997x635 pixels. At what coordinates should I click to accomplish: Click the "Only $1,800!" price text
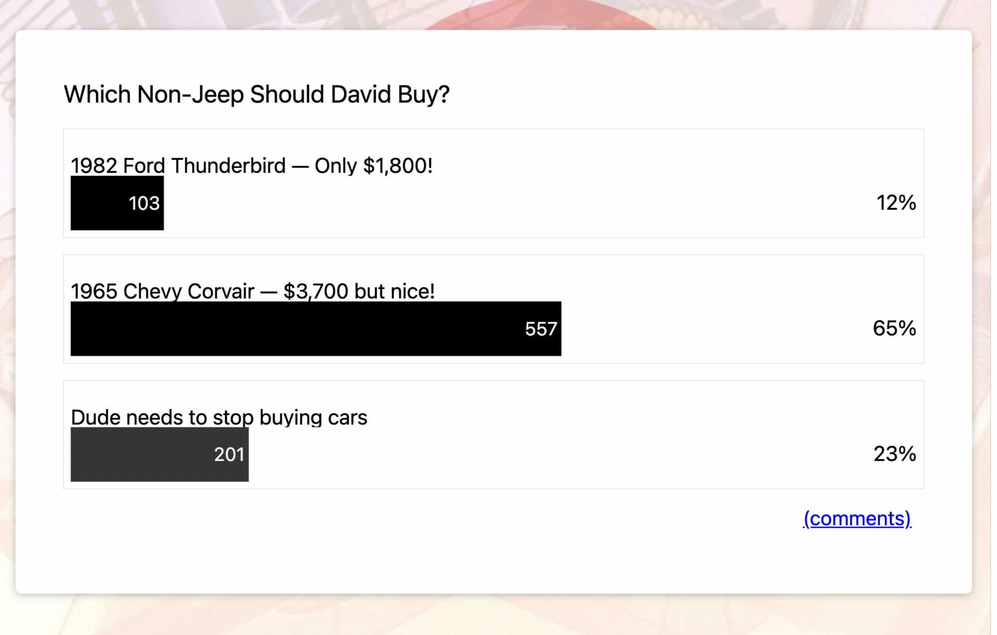tap(374, 165)
